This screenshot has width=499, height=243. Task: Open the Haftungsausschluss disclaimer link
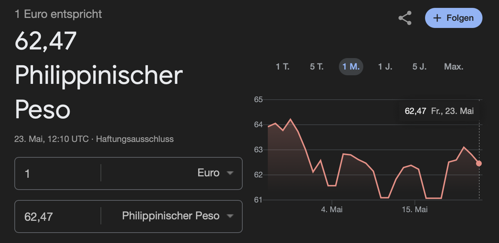click(x=135, y=139)
